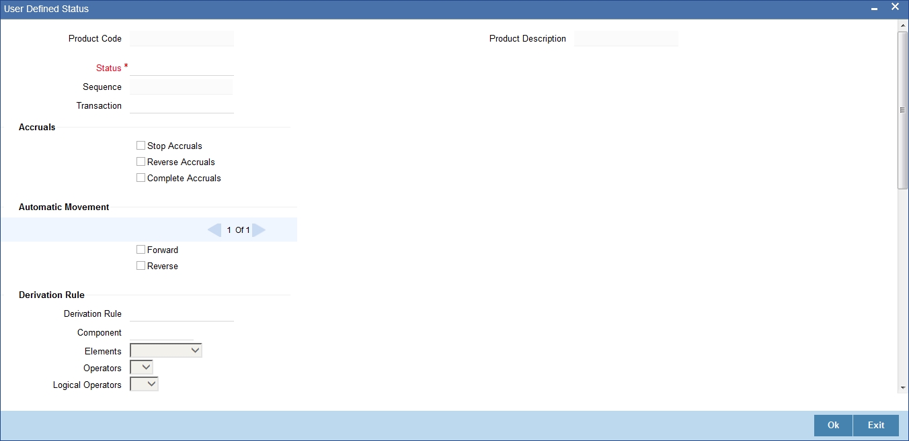Toggle the Reverse movement checkbox
Image resolution: width=909 pixels, height=441 pixels.
141,265
